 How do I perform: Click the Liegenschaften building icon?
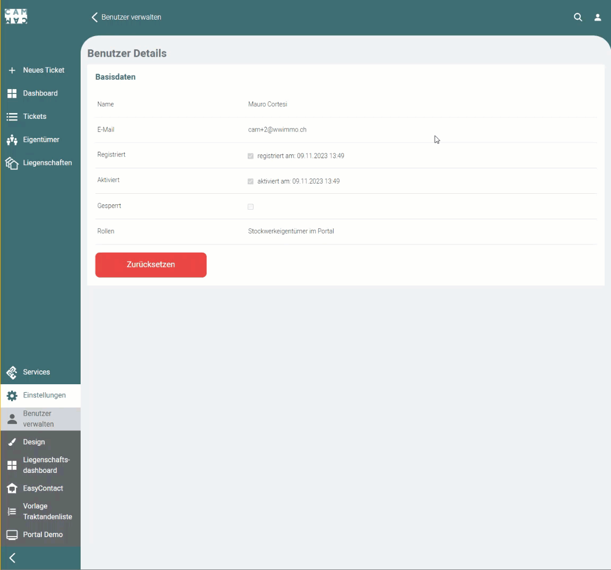[12, 163]
